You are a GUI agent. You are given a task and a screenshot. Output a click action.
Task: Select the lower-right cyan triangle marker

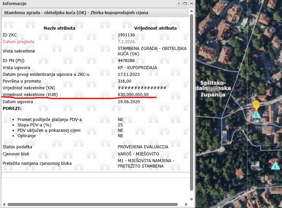click(275, 166)
